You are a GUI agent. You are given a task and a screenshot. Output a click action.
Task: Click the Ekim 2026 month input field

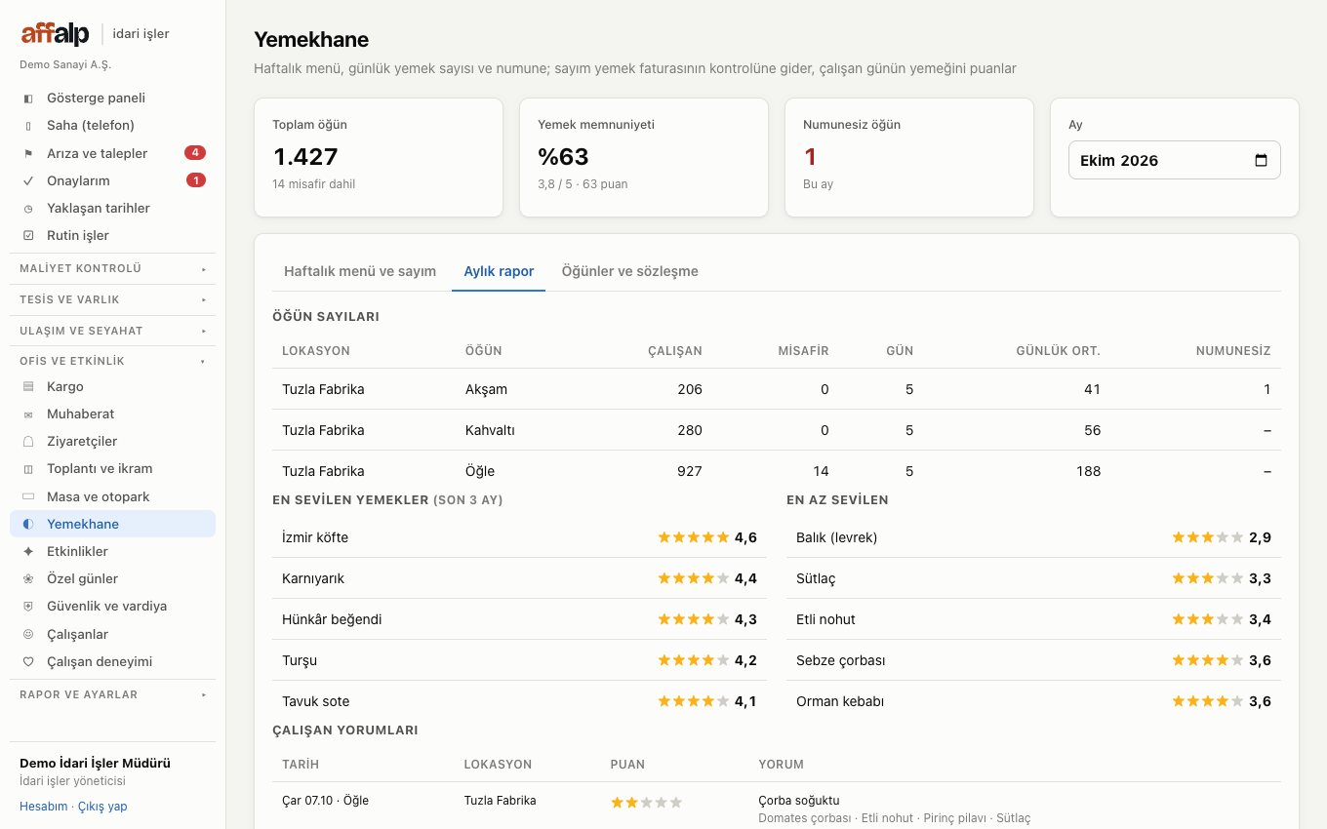pyautogui.click(x=1174, y=161)
